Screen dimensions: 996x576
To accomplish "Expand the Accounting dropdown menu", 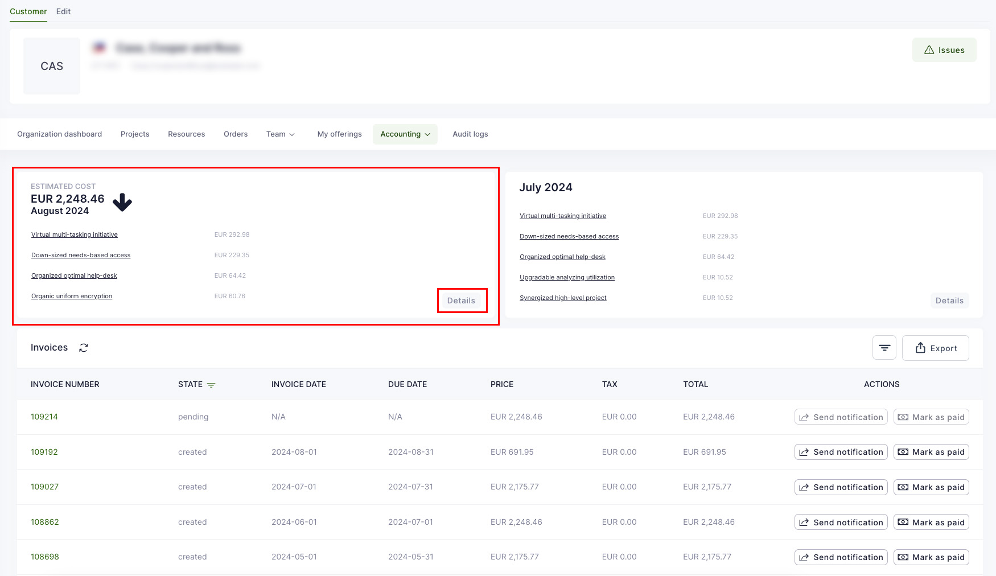I will click(405, 134).
